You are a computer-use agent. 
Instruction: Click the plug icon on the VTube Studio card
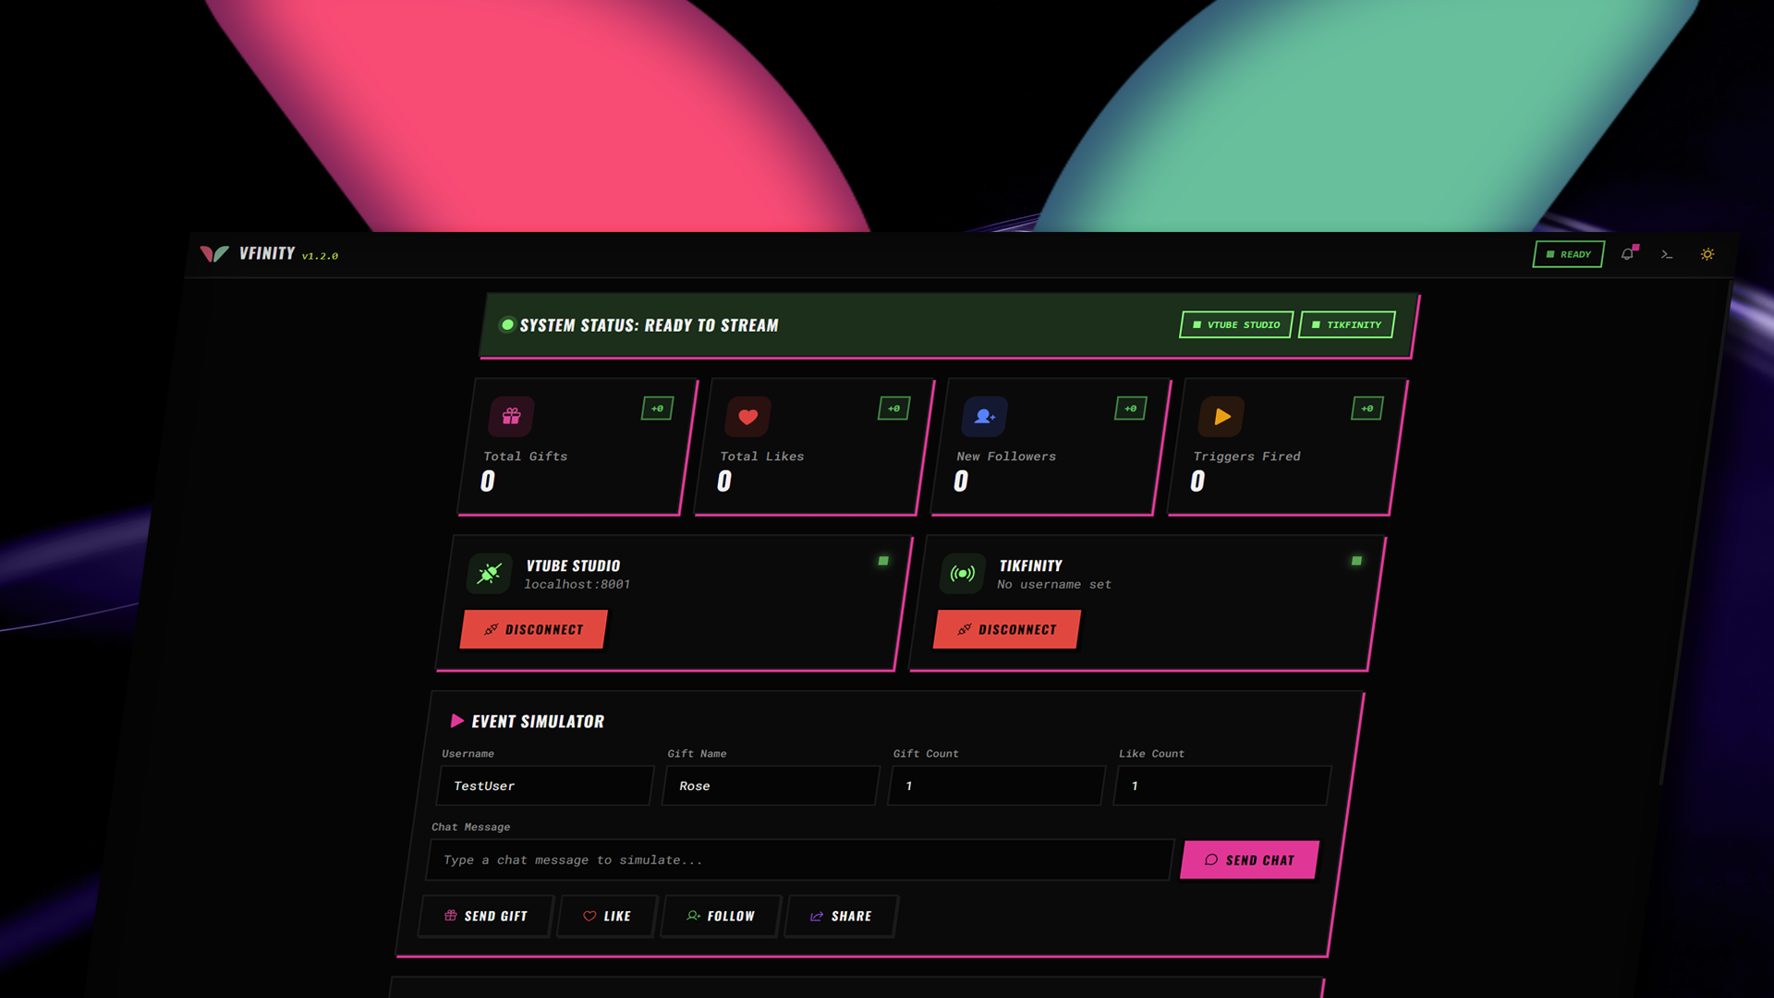[488, 573]
